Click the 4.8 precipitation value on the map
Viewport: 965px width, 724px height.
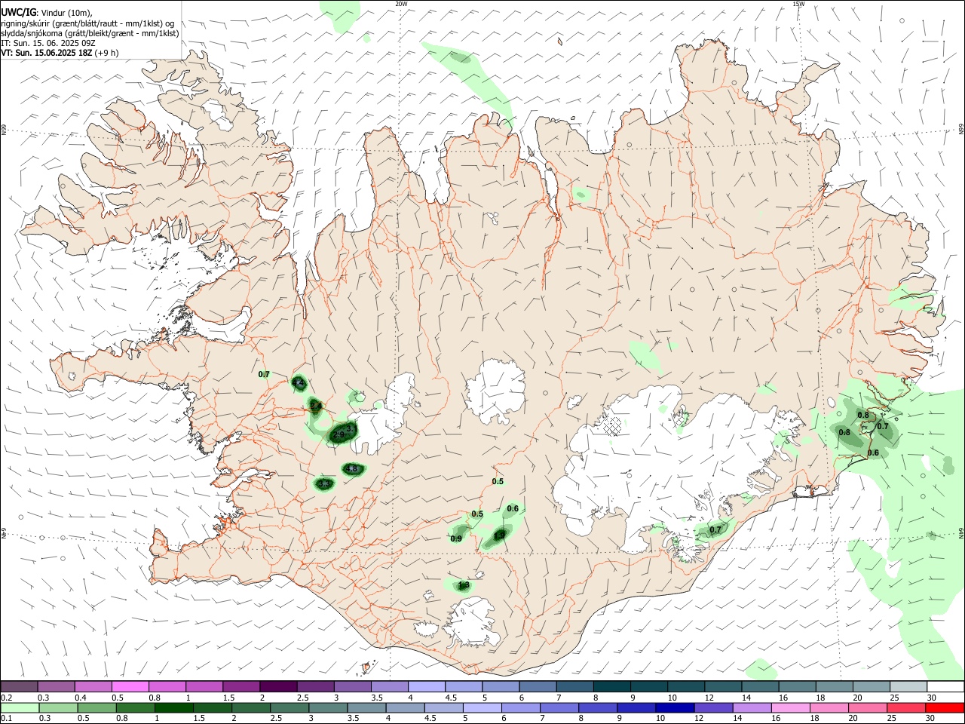tap(351, 469)
